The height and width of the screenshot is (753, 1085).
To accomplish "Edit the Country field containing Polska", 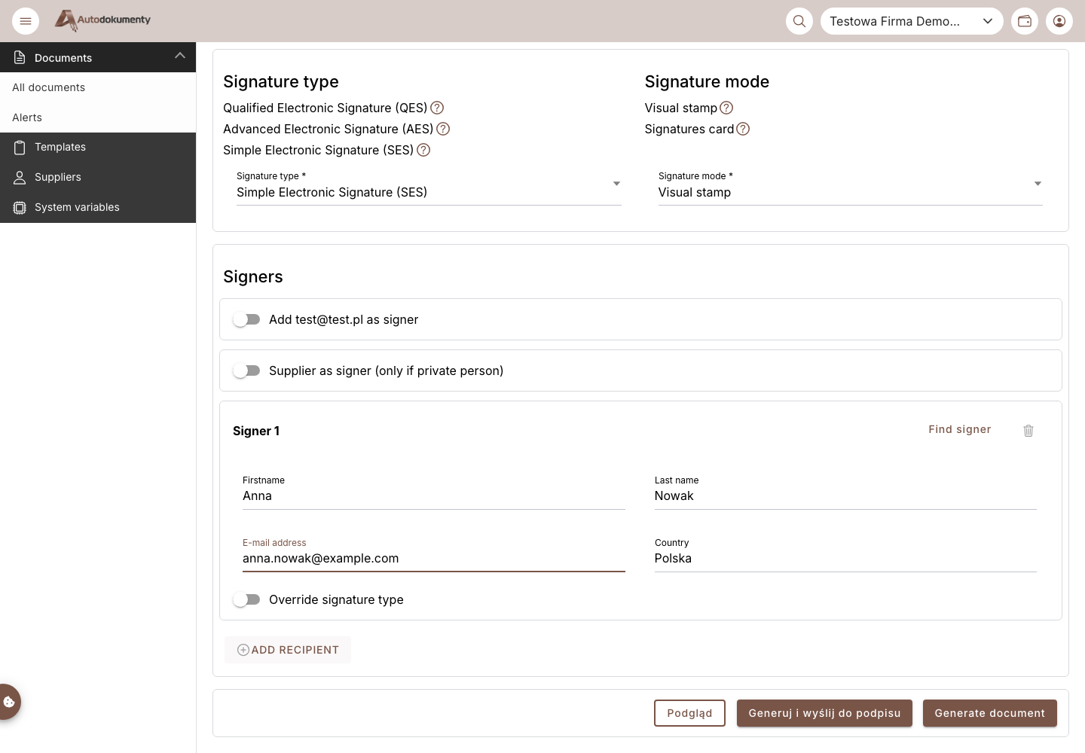I will pos(845,555).
